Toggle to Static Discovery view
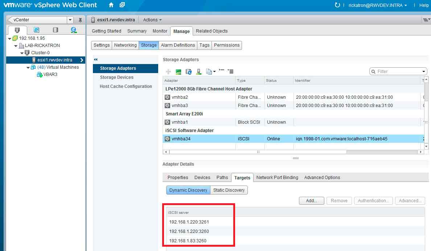 pyautogui.click(x=229, y=190)
